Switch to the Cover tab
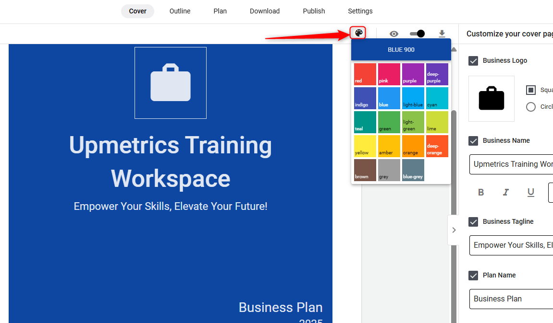Viewport: 553px width, 323px height. click(x=137, y=11)
